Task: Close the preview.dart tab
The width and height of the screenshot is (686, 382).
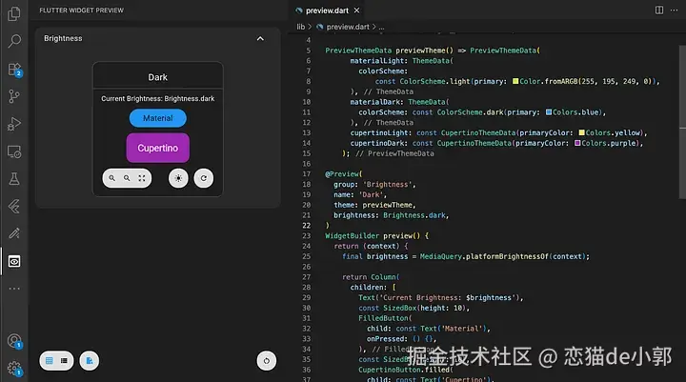Action: click(356, 10)
